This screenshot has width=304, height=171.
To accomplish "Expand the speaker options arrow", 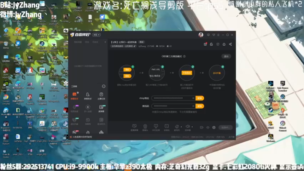I will pos(192,127).
